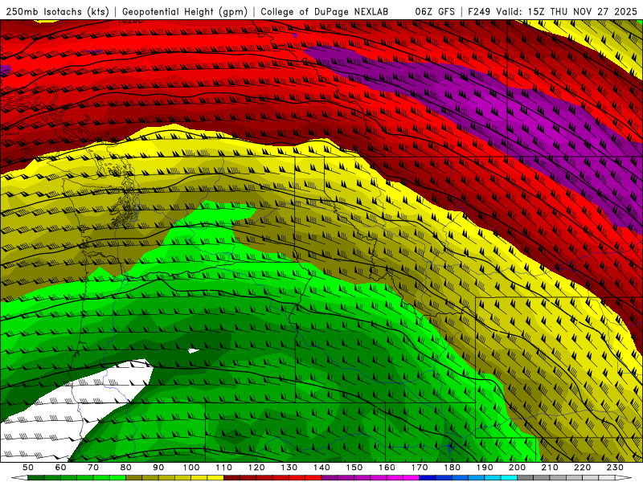
Task: Click the "06Z GFS" model run label
Action: click(x=435, y=12)
